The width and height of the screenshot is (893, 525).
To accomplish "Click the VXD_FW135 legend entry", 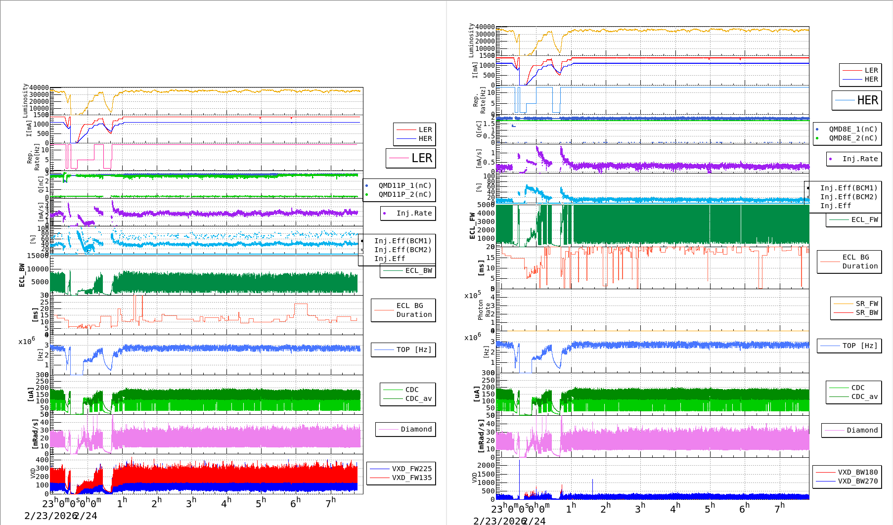I will pyautogui.click(x=411, y=478).
